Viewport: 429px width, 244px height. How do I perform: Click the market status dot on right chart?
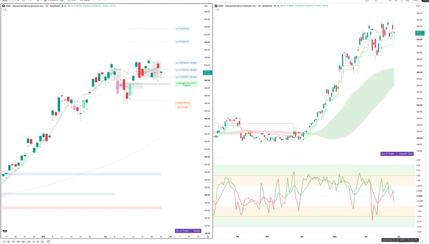(x=276, y=6)
